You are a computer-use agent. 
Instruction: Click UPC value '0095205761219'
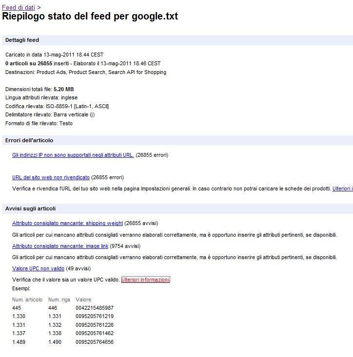(x=95, y=316)
